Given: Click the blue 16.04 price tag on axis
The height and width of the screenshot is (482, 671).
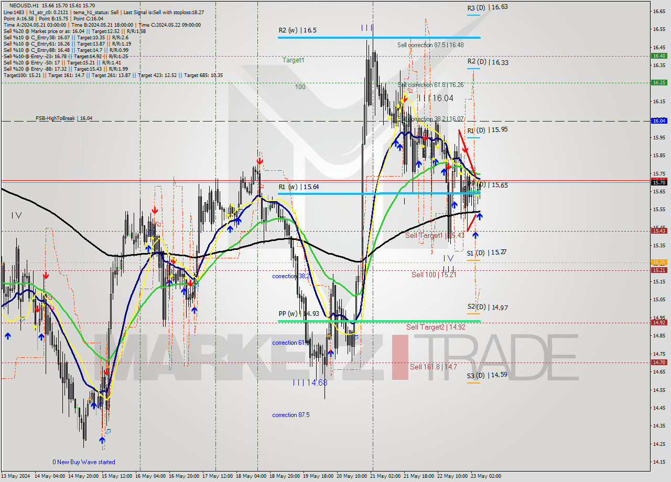Looking at the screenshot, I should point(659,121).
